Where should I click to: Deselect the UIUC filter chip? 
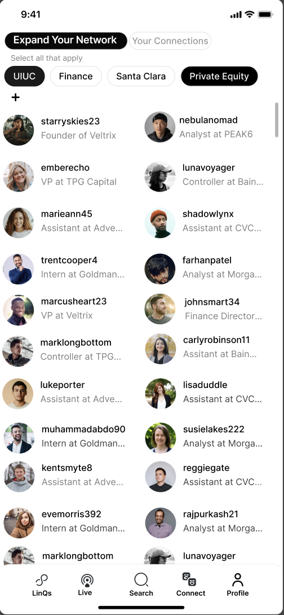tap(25, 76)
